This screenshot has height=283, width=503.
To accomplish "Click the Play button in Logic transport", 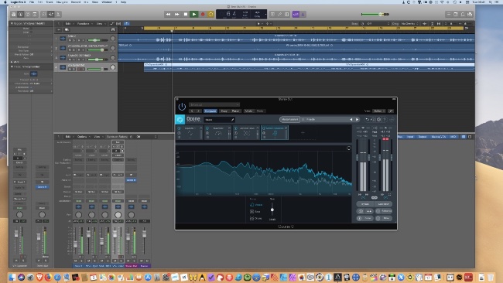I will pyautogui.click(x=193, y=14).
